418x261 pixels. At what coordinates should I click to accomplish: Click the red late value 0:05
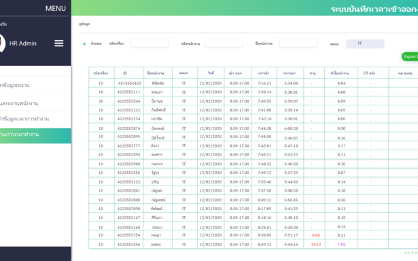(x=316, y=235)
